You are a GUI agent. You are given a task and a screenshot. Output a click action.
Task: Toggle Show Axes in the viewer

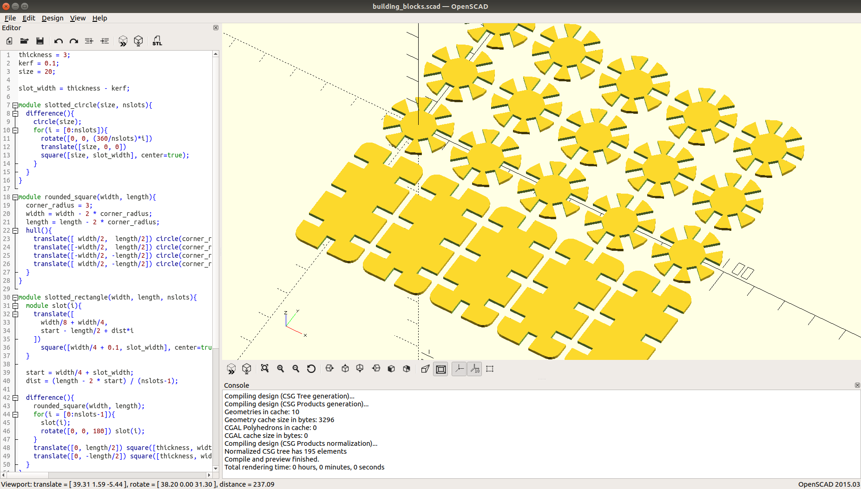tap(459, 369)
